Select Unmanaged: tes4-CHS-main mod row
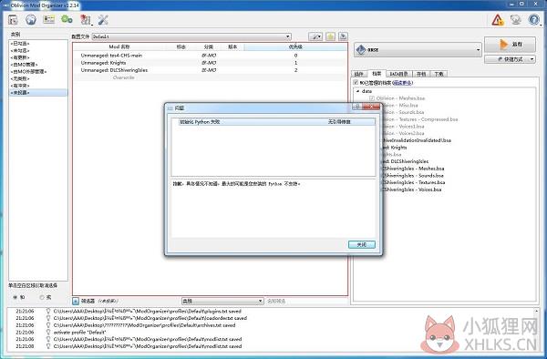The width and height of the screenshot is (547, 359). [211, 56]
